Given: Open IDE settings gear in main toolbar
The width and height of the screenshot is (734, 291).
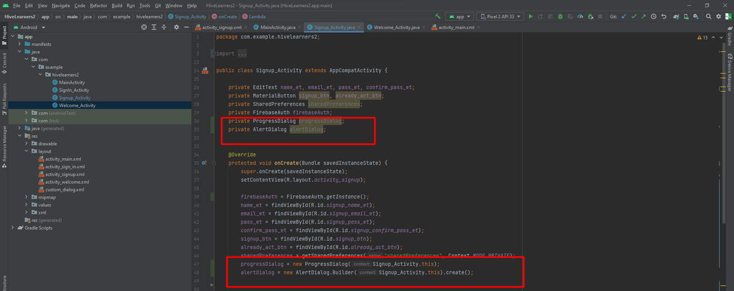Looking at the screenshot, I should click(719, 17).
